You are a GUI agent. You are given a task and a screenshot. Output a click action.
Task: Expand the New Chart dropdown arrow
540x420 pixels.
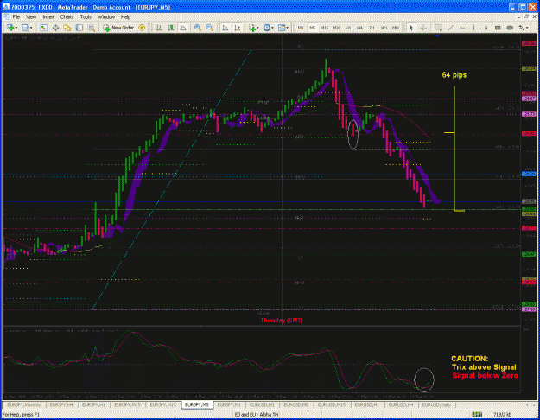click(16, 28)
